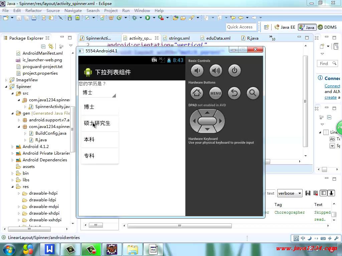The image size is (342, 256).
Task: Tap the emulator Back hardware button
Action: pyautogui.click(x=234, y=93)
